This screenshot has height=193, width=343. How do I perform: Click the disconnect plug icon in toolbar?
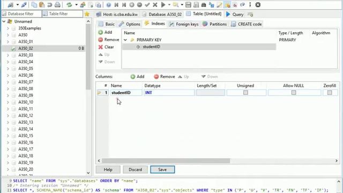[24, 5]
